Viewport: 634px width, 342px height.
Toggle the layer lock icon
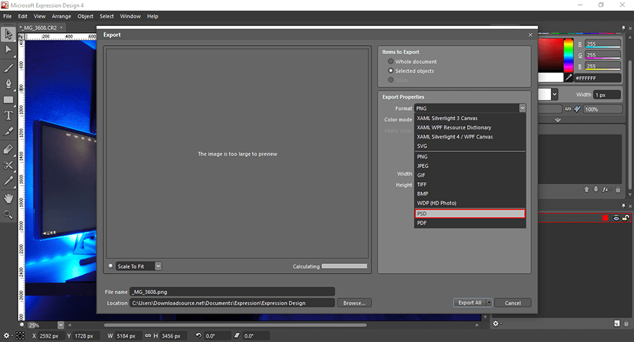tap(626, 218)
